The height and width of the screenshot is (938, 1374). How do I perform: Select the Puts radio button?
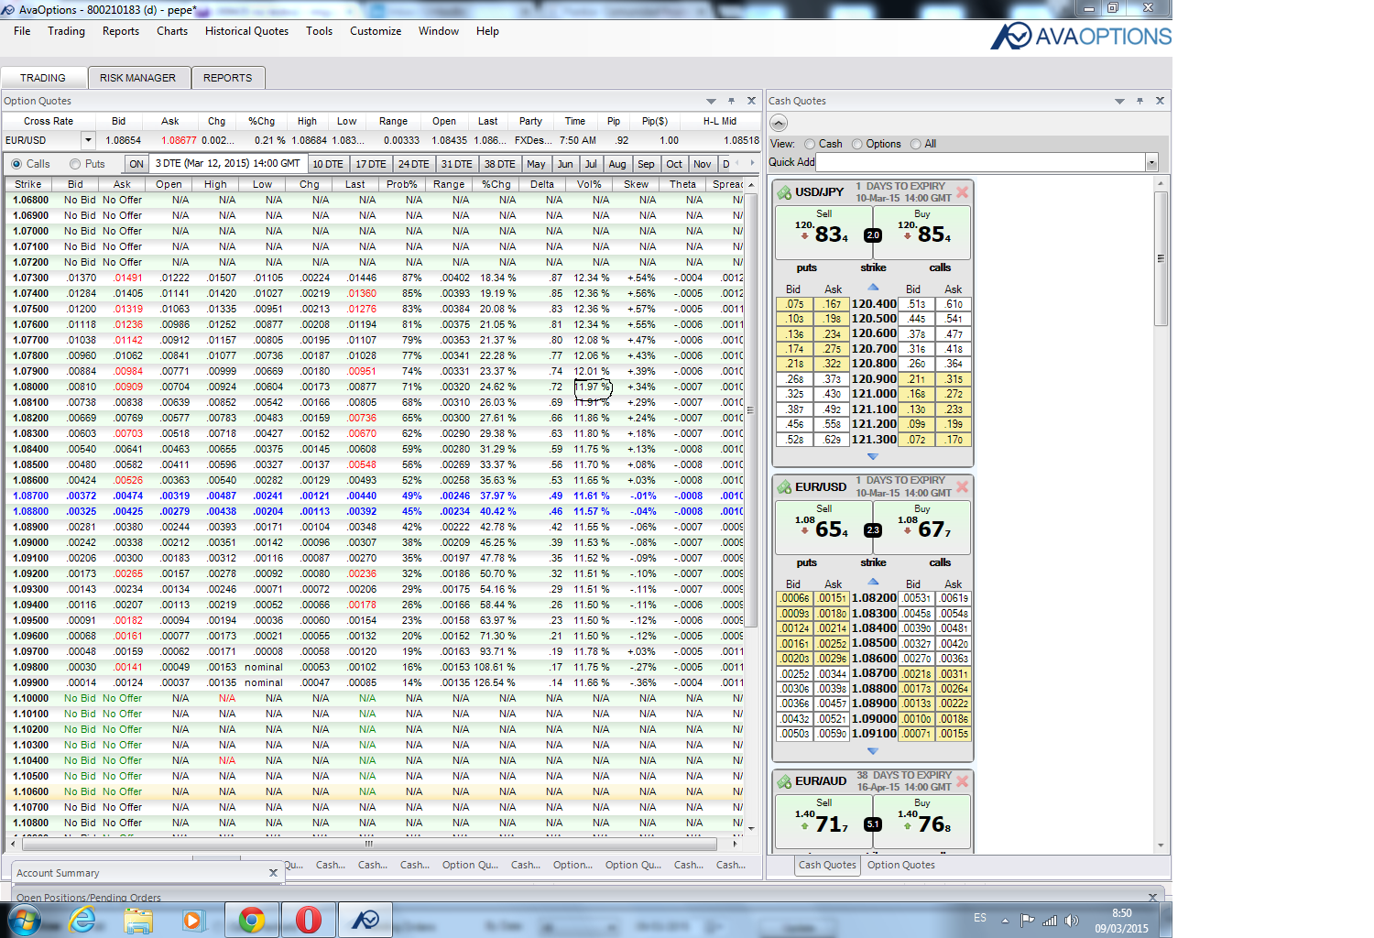click(x=75, y=164)
